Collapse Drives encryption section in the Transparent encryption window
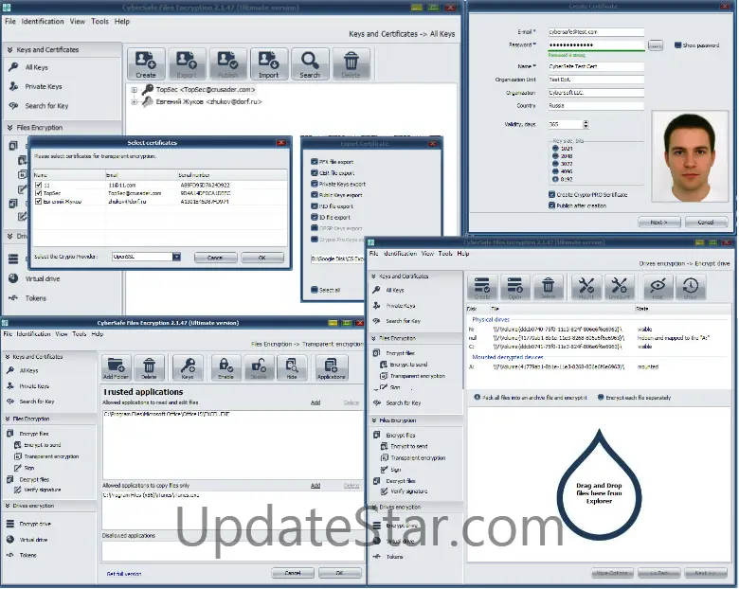The image size is (739, 589). [8, 506]
